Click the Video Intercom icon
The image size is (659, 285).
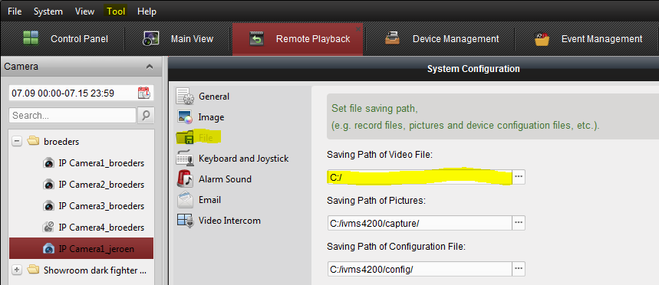click(186, 221)
